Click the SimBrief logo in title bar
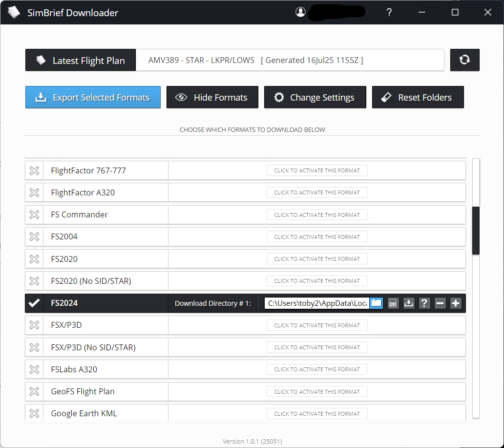 coord(14,12)
